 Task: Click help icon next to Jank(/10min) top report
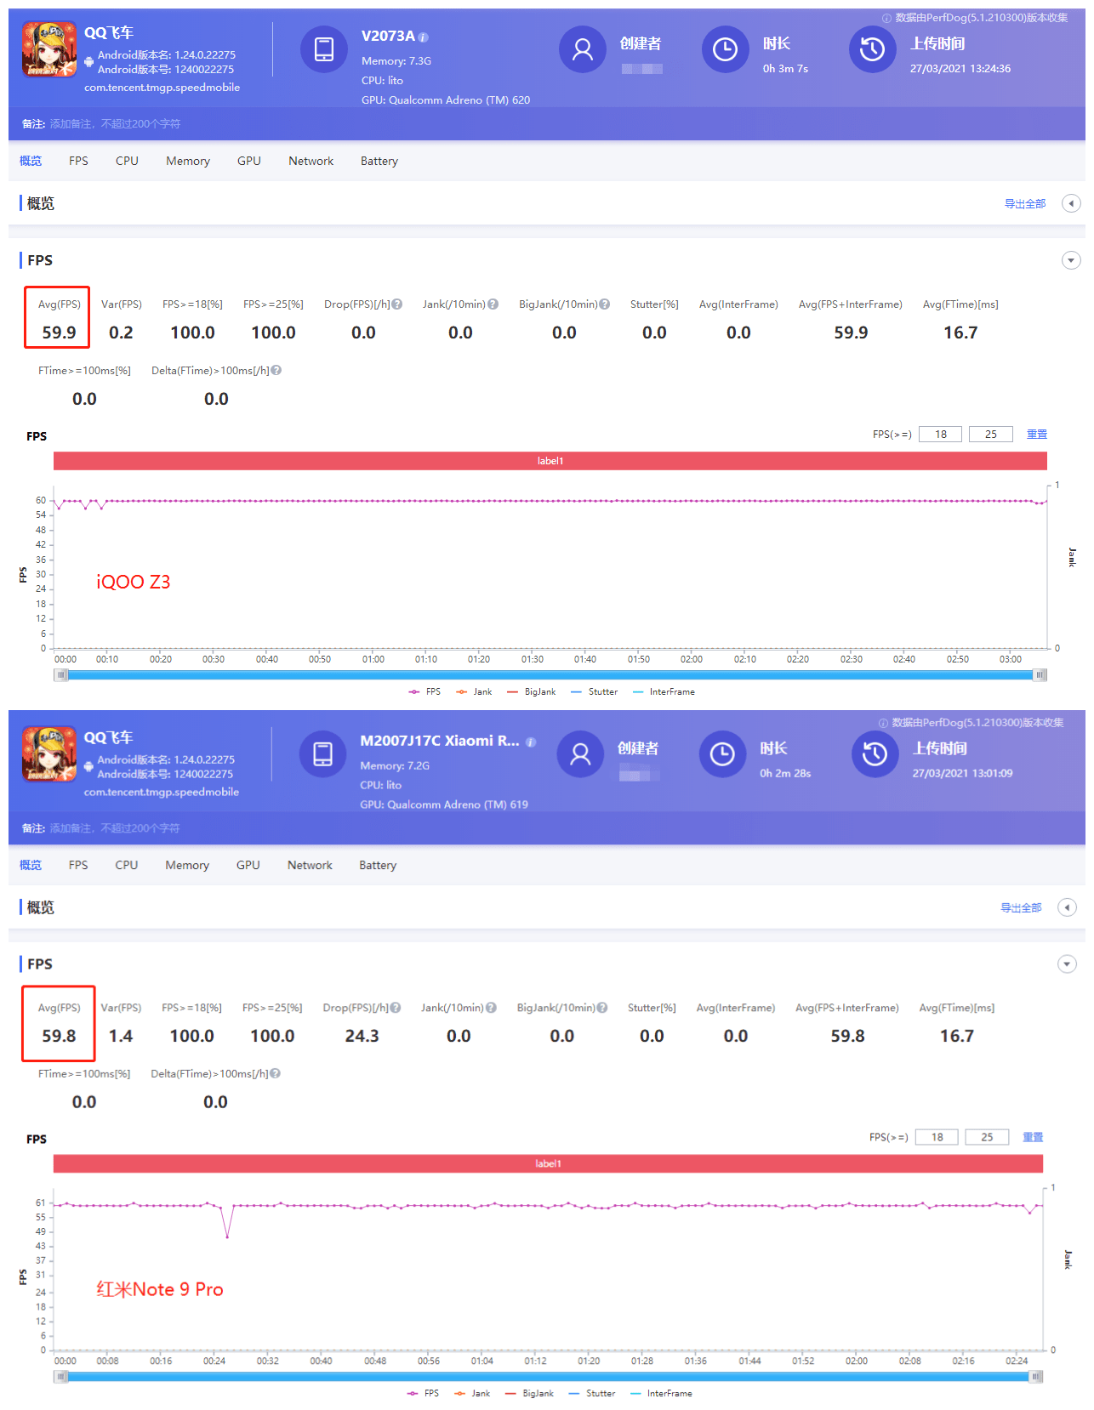[493, 304]
